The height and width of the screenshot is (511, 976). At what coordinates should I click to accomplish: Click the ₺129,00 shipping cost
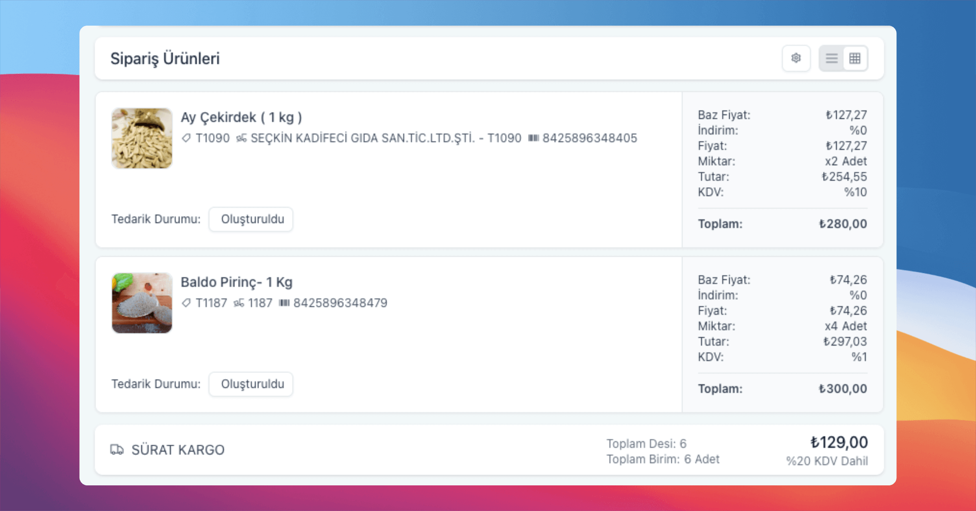[839, 442]
